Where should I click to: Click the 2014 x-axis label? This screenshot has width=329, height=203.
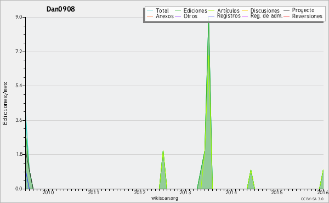(231, 192)
